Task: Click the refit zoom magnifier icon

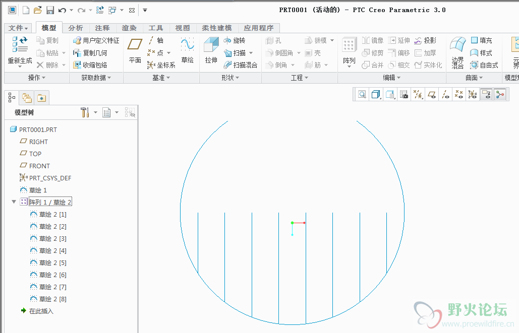Action: [363, 95]
